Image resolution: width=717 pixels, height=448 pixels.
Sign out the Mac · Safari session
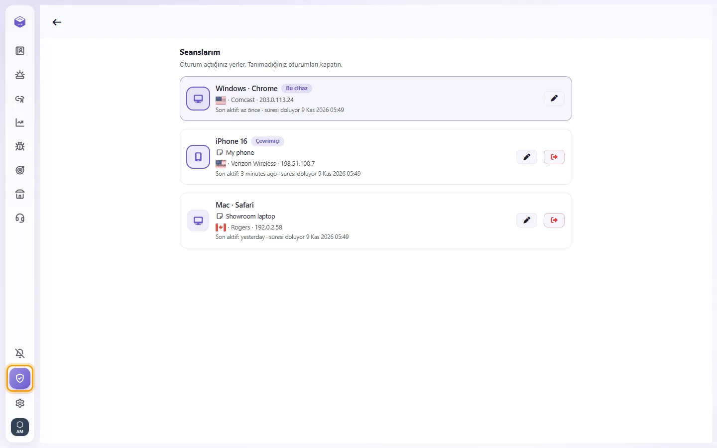pos(554,220)
